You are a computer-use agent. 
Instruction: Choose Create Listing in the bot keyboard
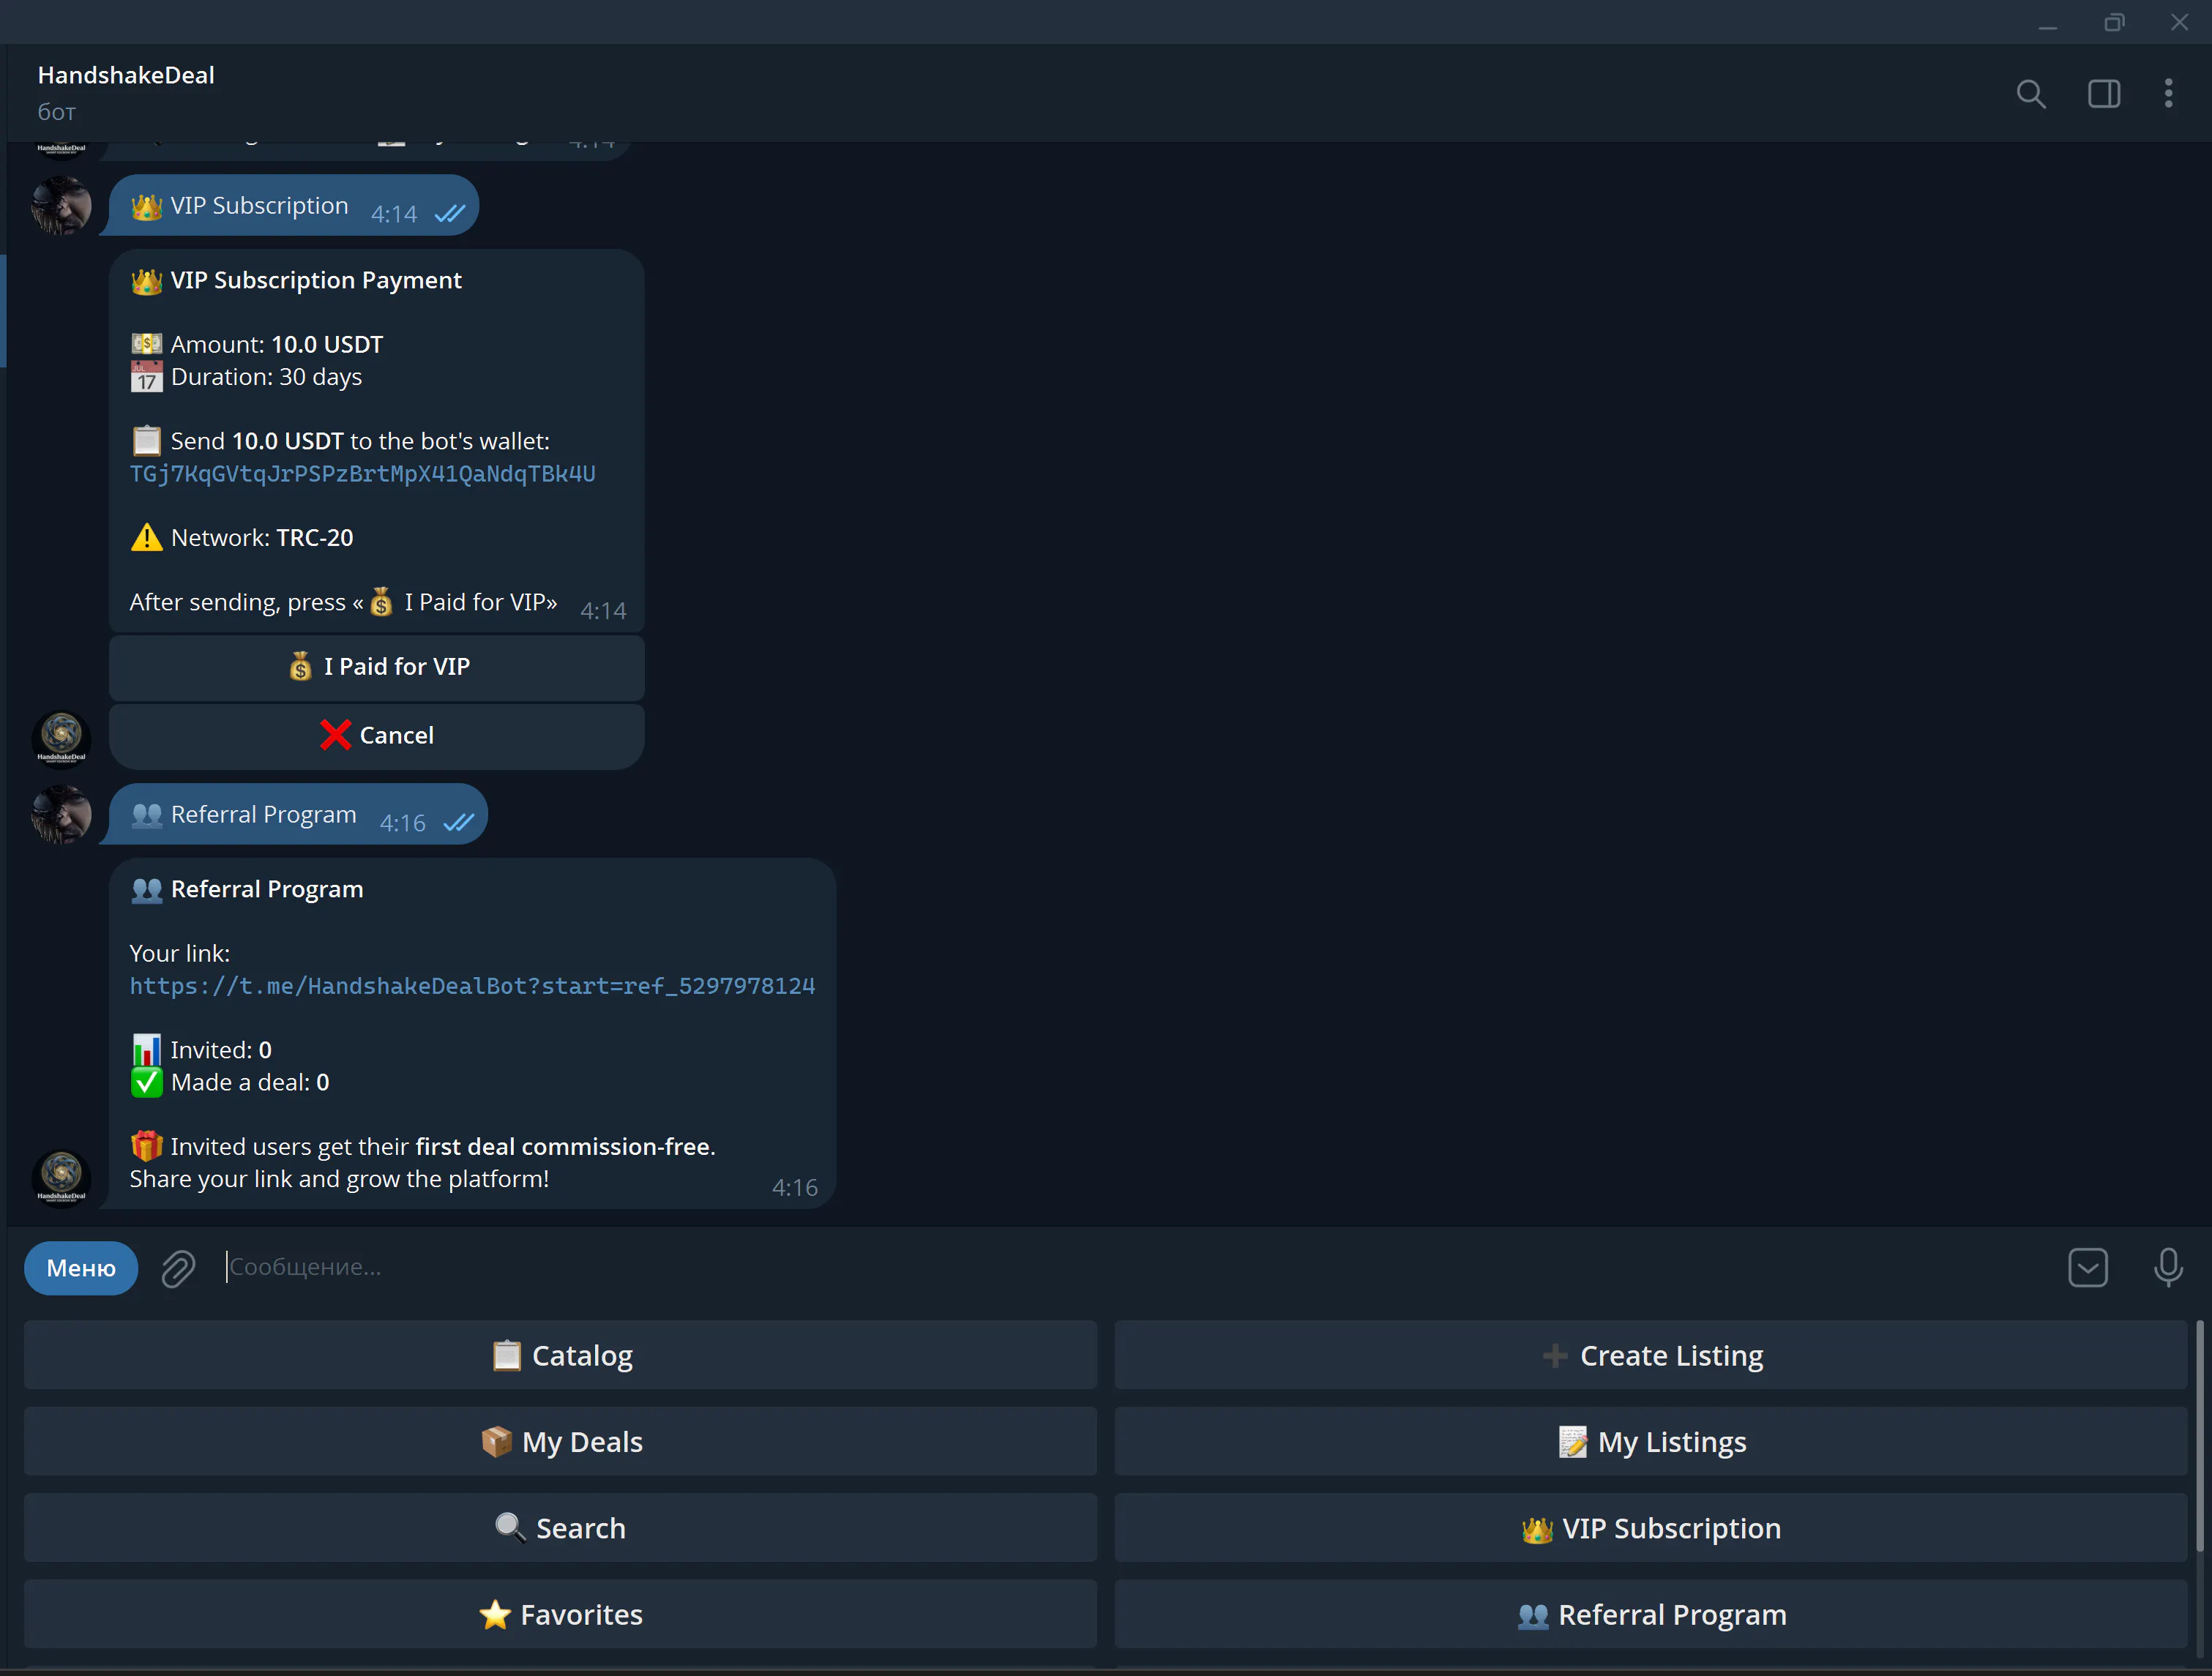[x=1651, y=1355]
